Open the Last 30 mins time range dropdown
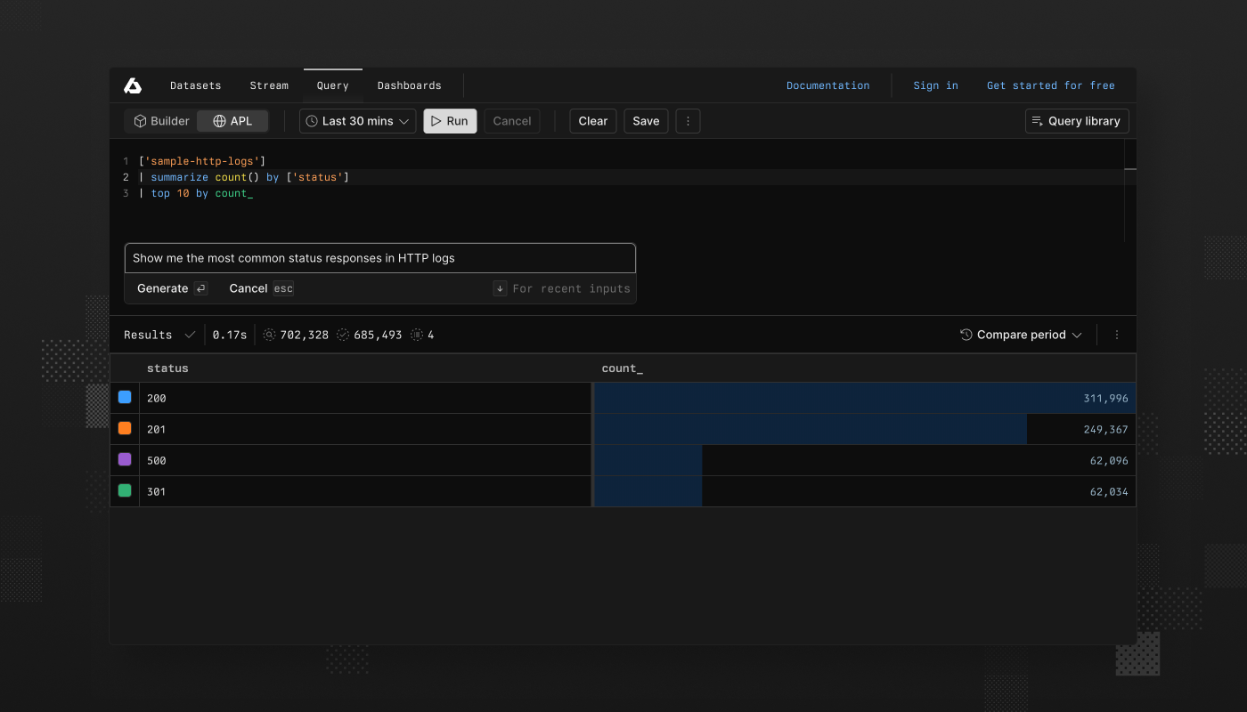 coord(356,121)
